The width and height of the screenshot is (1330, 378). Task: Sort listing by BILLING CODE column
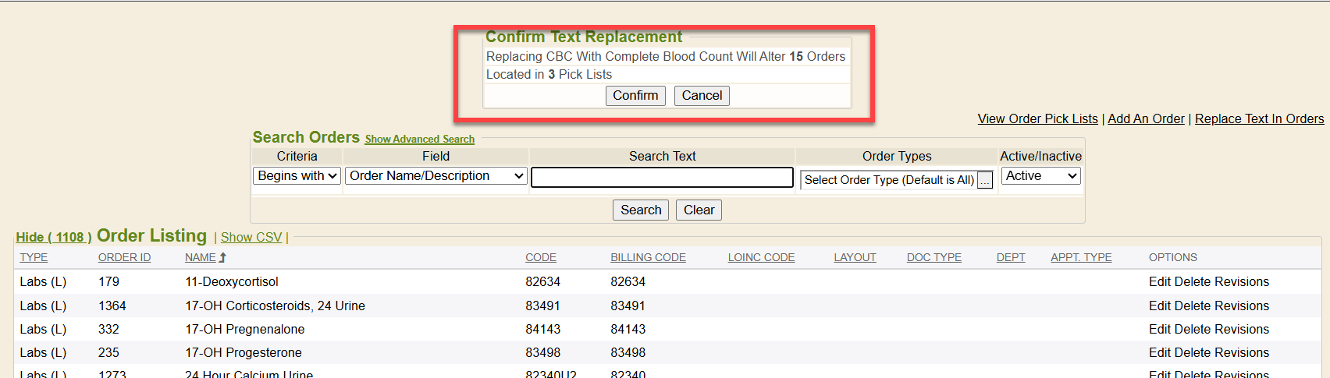[648, 257]
